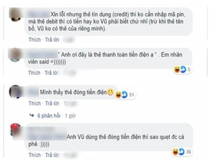Screen dimensions: 211x160
Task: Like the 'Anh Vũ dùng thẻ' comment
Action: click(x=35, y=155)
